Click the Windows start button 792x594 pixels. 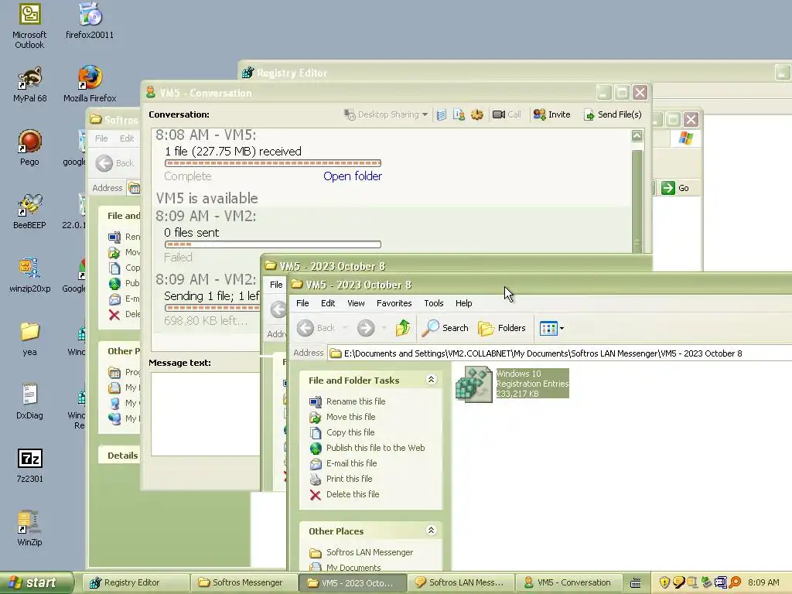click(x=36, y=583)
